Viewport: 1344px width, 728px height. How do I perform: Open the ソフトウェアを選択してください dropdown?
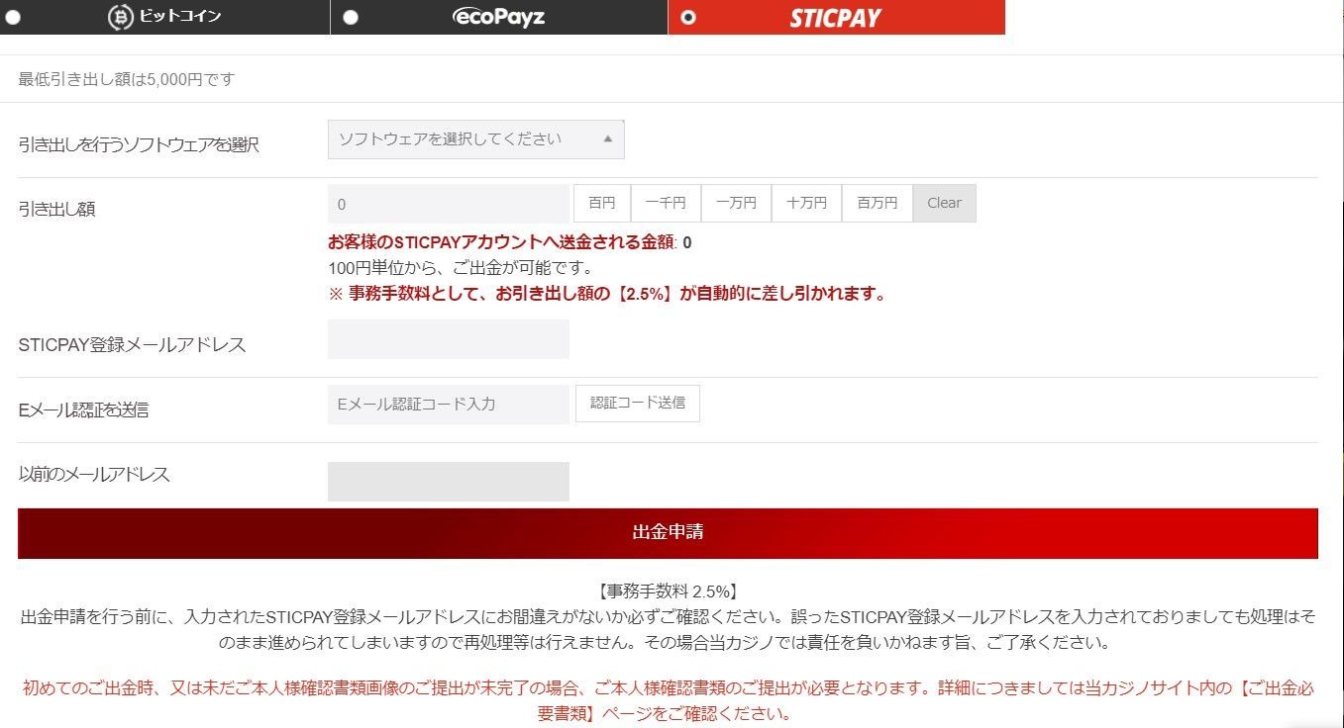pyautogui.click(x=476, y=139)
